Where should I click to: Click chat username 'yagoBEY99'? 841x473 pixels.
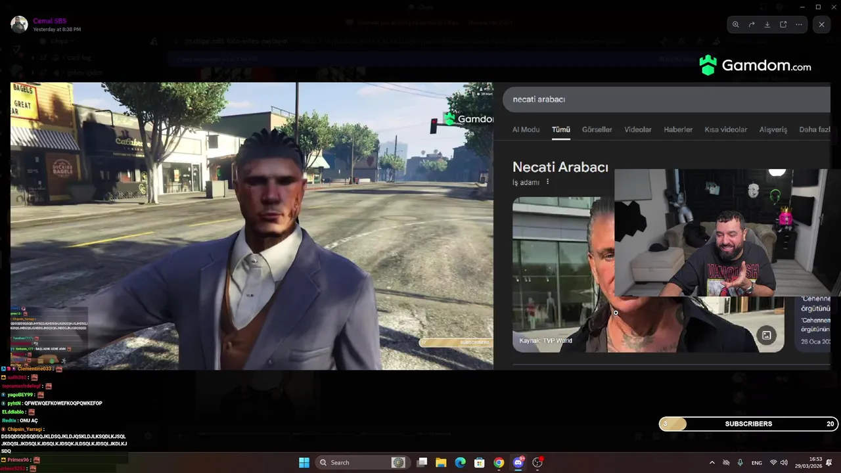click(x=20, y=395)
